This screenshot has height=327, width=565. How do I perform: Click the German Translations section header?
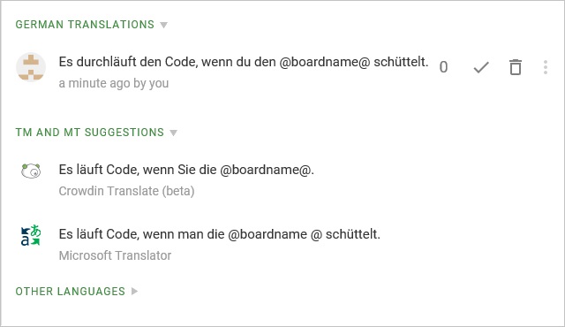pyautogui.click(x=85, y=25)
